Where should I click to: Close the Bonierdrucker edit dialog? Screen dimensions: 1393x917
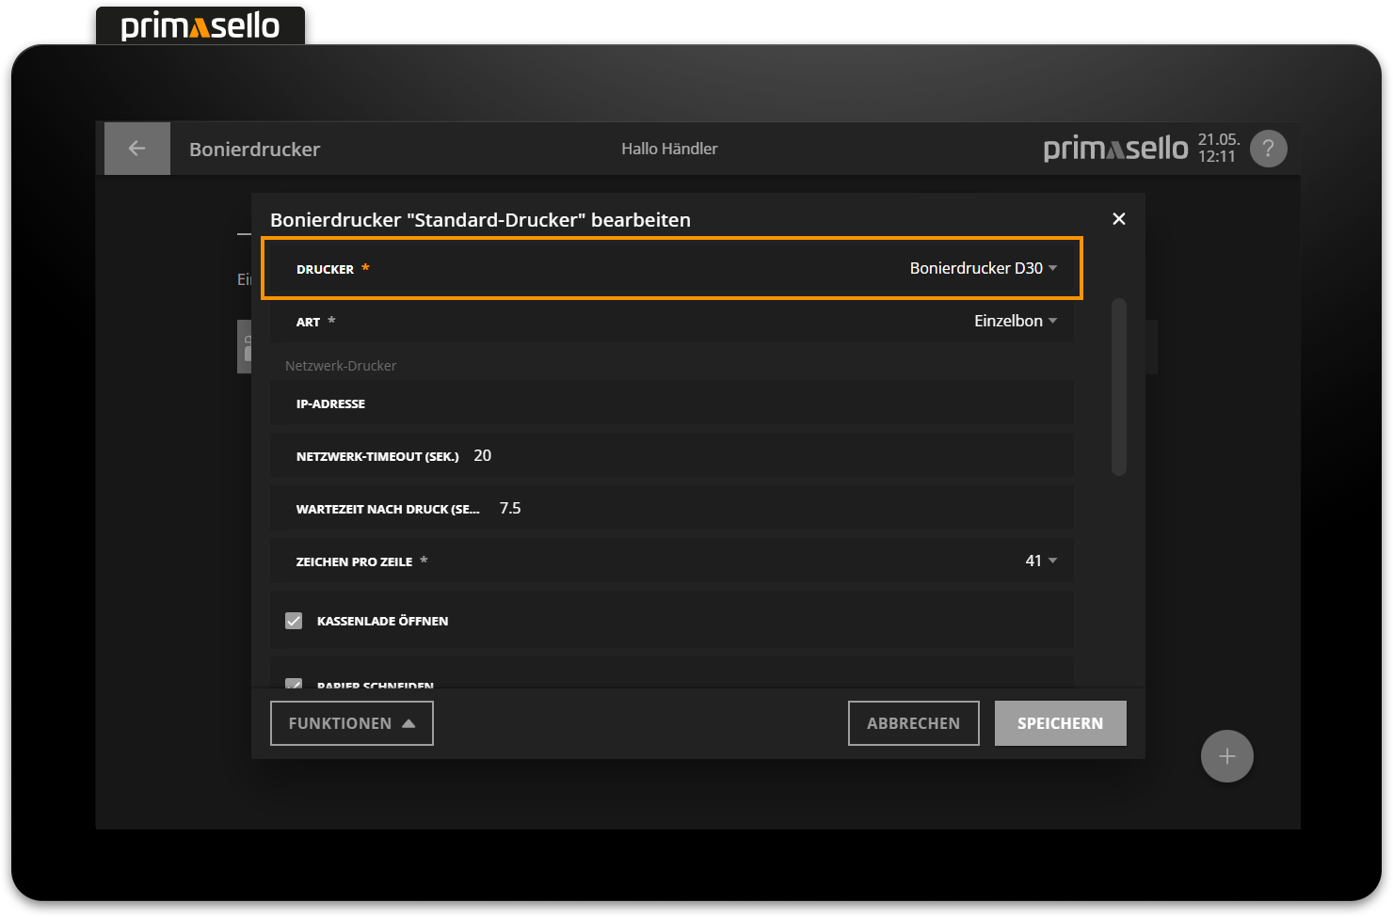(1118, 219)
